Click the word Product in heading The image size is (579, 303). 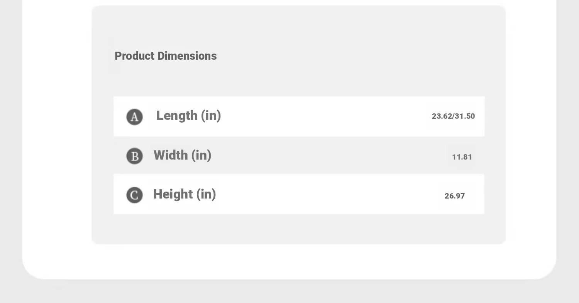click(134, 56)
